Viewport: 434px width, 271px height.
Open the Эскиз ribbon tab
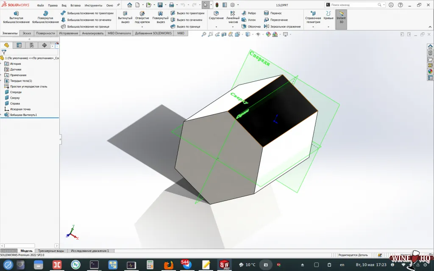point(26,33)
